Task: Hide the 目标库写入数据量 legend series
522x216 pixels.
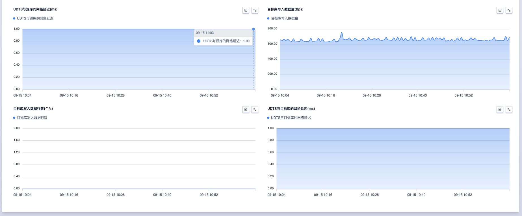Action: [x=284, y=18]
